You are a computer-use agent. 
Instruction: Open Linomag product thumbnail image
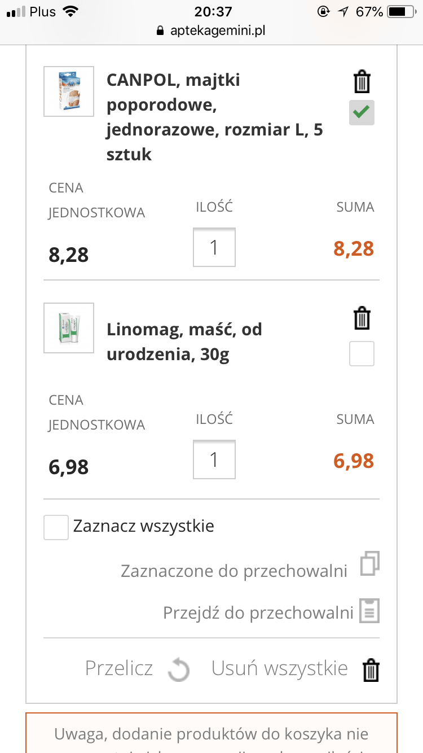(x=69, y=328)
